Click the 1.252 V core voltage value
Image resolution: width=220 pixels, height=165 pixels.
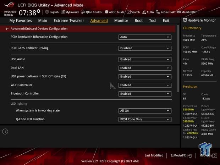[206, 52]
